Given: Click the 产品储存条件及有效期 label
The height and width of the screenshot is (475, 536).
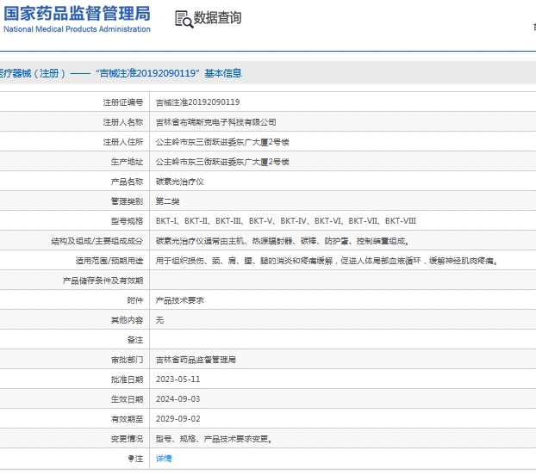Looking at the screenshot, I should (x=103, y=281).
